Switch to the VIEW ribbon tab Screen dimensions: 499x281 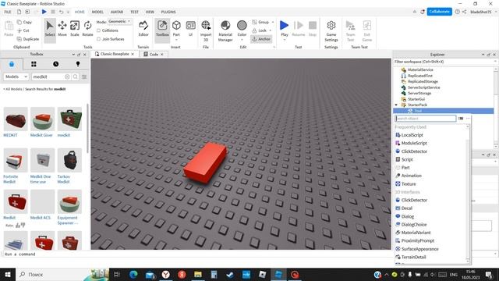150,12
